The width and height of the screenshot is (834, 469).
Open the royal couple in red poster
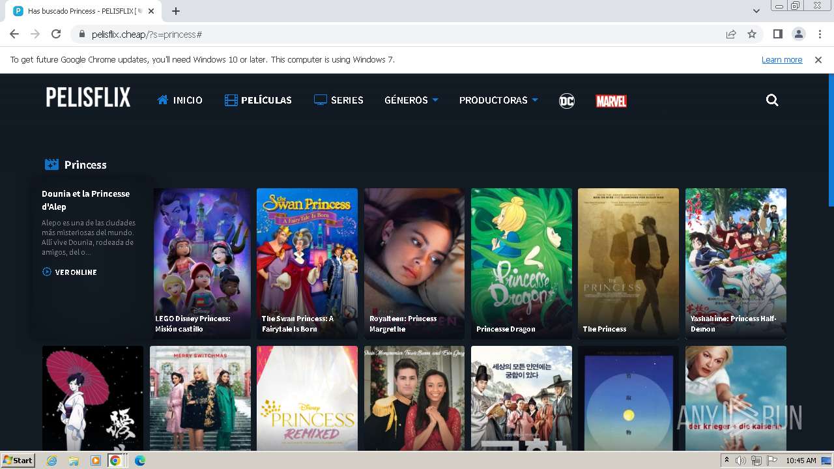tap(414, 398)
